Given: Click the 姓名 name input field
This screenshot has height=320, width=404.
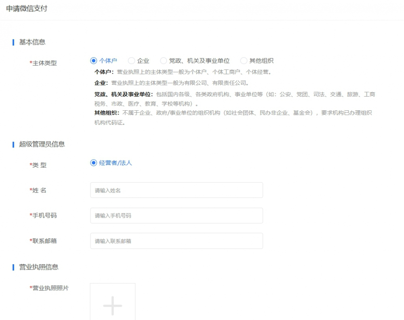Looking at the screenshot, I should coord(176,190).
